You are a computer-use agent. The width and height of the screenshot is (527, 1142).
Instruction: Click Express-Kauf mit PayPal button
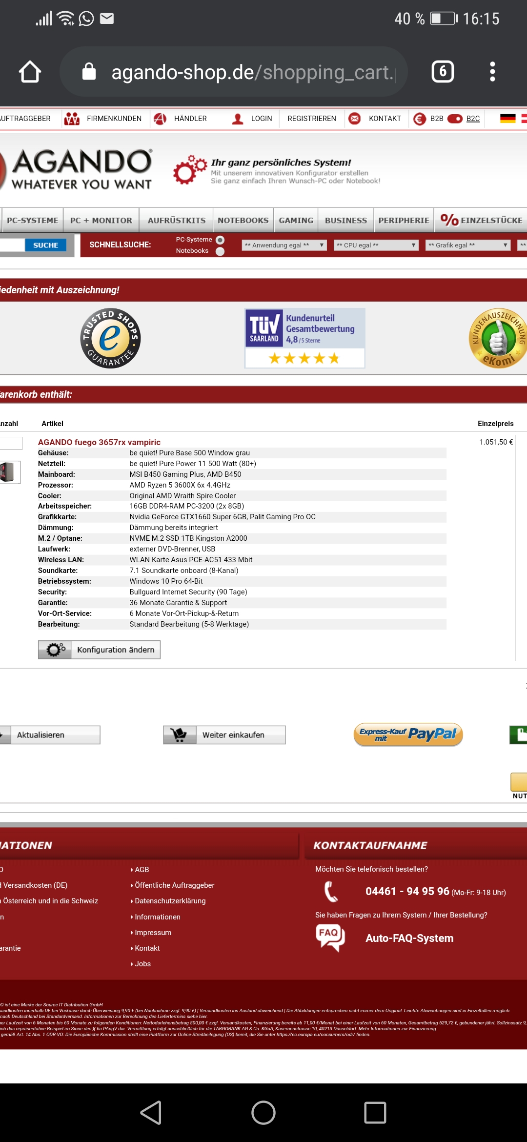408,734
